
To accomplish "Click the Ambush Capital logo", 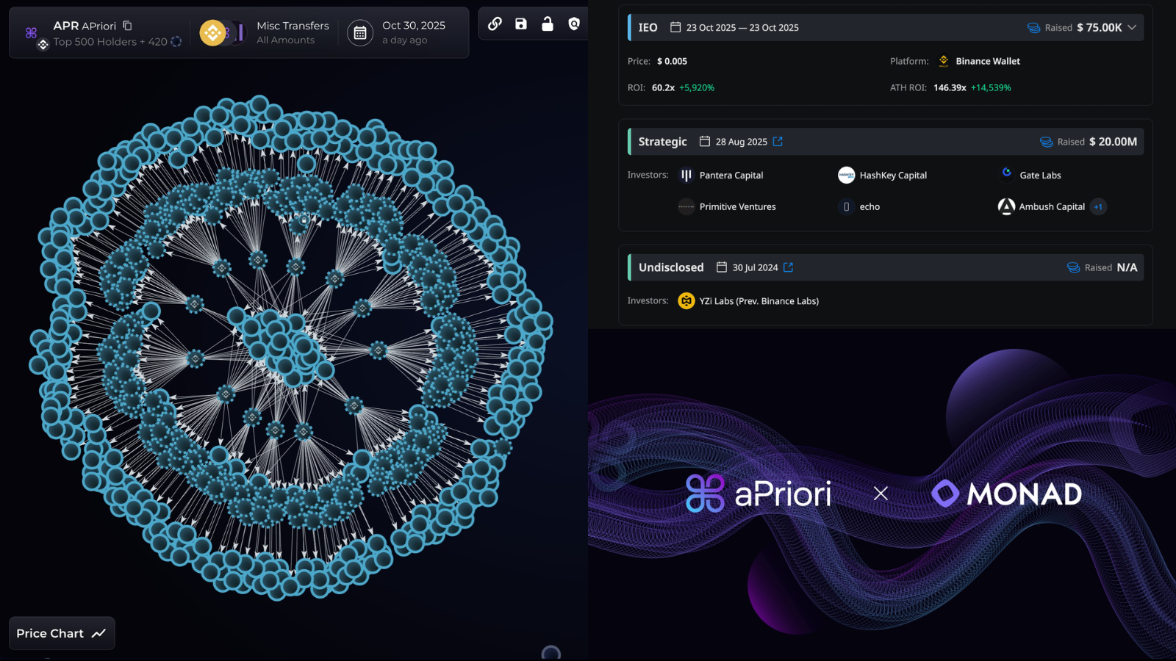I will click(x=1006, y=206).
